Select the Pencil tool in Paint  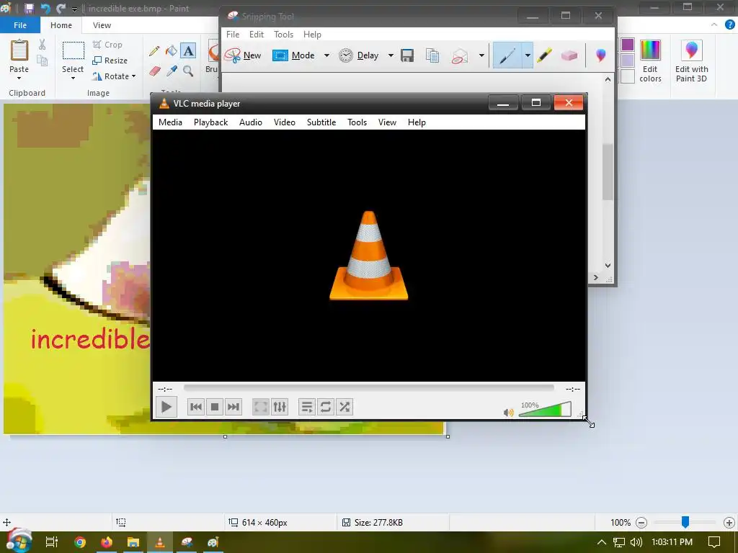pos(154,51)
